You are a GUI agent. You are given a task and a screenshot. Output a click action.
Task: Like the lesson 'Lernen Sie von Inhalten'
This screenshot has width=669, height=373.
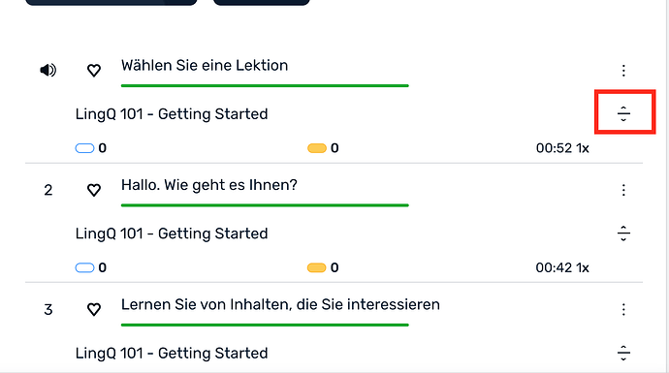[94, 309]
